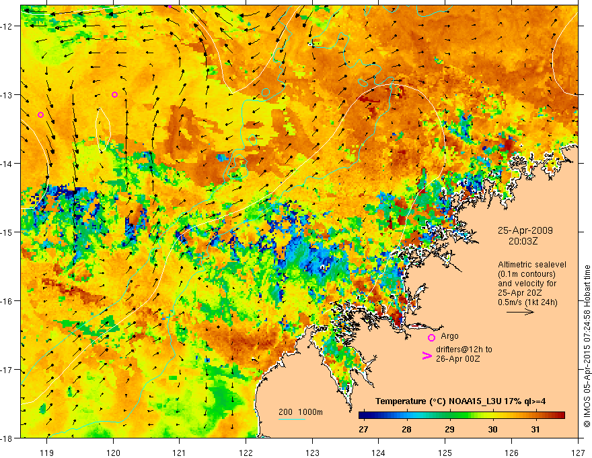Image resolution: width=592 pixels, height=458 pixels.
Task: Click the colorbar tick label 27
Action: point(363,429)
